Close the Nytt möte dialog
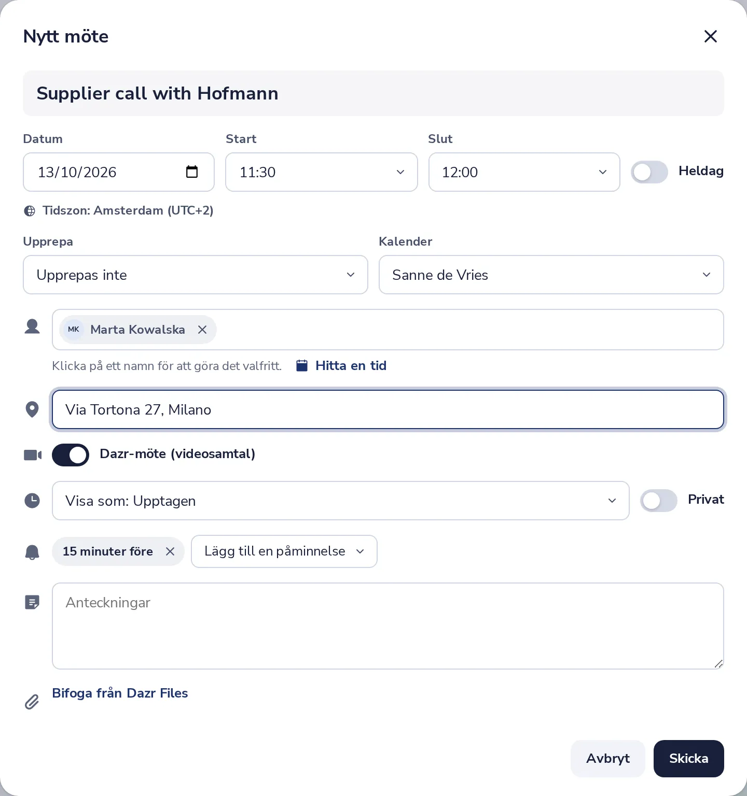This screenshot has height=796, width=747. (710, 36)
